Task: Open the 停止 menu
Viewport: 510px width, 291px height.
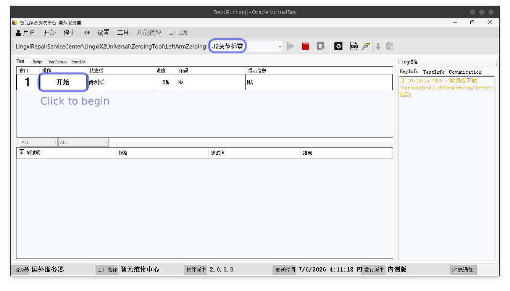Action: pos(69,33)
